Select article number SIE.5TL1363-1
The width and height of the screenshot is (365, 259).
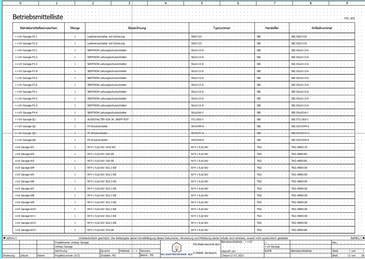click(300, 119)
